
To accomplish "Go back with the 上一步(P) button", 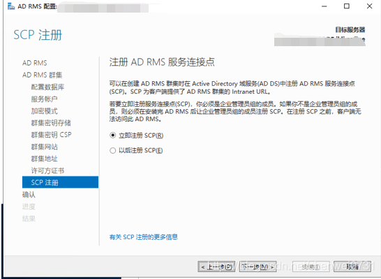I will point(216,267).
